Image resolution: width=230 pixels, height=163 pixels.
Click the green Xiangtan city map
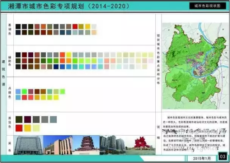coord(196,66)
